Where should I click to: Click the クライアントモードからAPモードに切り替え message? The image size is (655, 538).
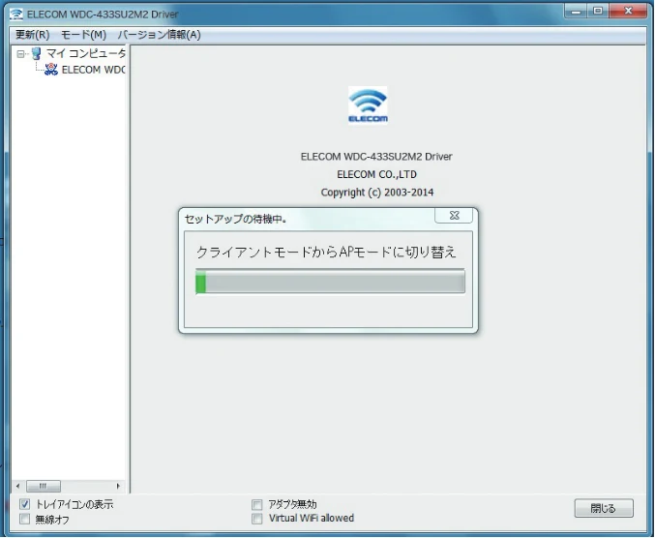326,252
